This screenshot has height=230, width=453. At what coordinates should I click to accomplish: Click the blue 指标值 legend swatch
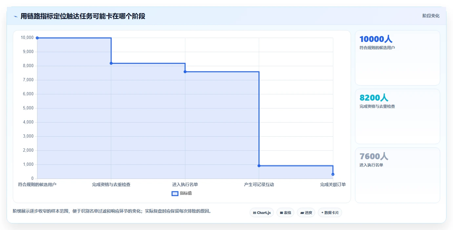pyautogui.click(x=175, y=194)
